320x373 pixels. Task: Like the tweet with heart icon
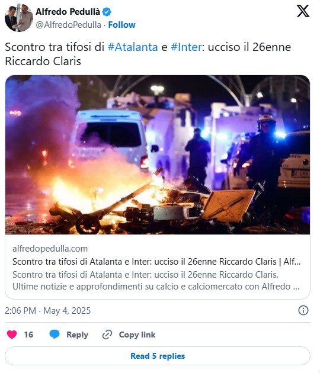coord(12,335)
